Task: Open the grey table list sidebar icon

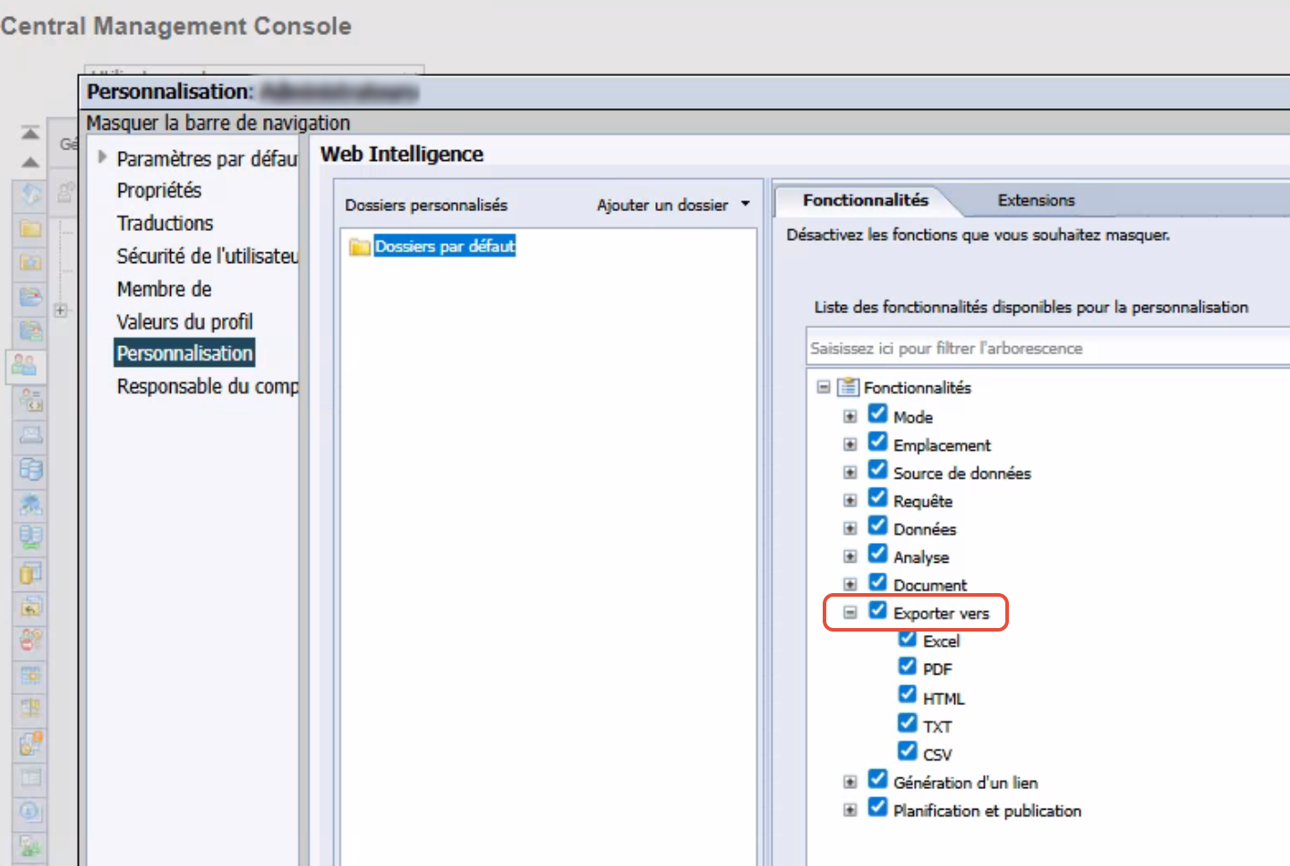Action: [x=30, y=777]
